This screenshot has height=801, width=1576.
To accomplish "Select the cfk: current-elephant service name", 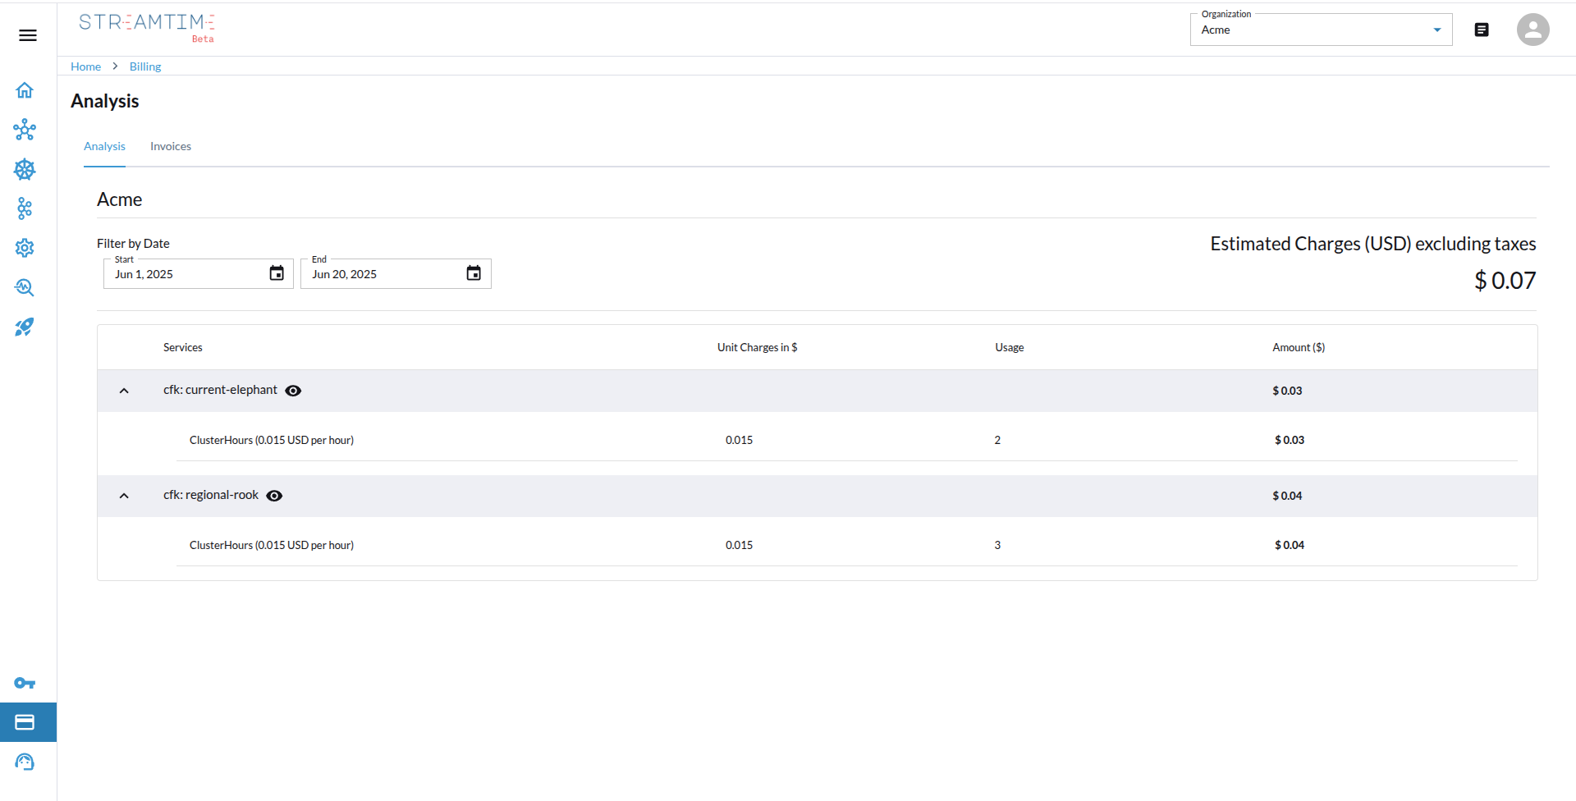I will pyautogui.click(x=220, y=390).
